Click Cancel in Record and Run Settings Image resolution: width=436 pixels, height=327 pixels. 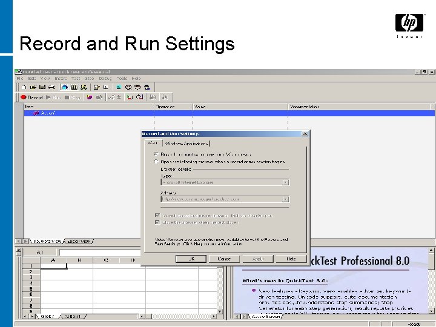(224, 259)
